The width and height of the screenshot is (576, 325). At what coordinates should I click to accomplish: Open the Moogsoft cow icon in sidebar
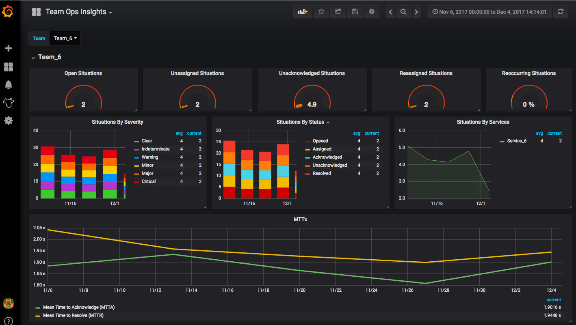(x=8, y=103)
